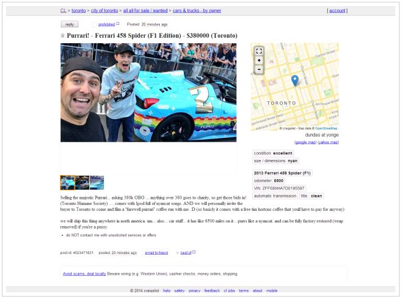
Task: Click the reply button
Action: pyautogui.click(x=69, y=24)
